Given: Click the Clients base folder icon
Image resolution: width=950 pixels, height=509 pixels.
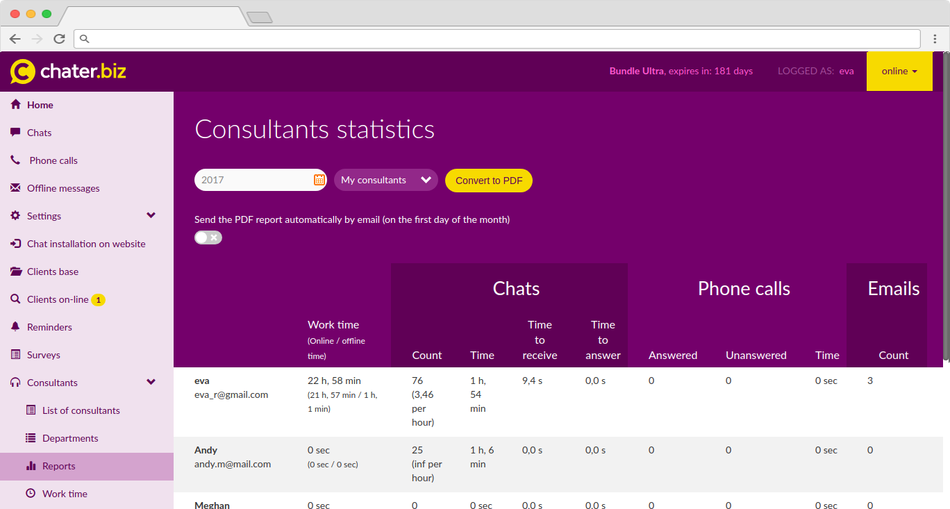Looking at the screenshot, I should [15, 272].
